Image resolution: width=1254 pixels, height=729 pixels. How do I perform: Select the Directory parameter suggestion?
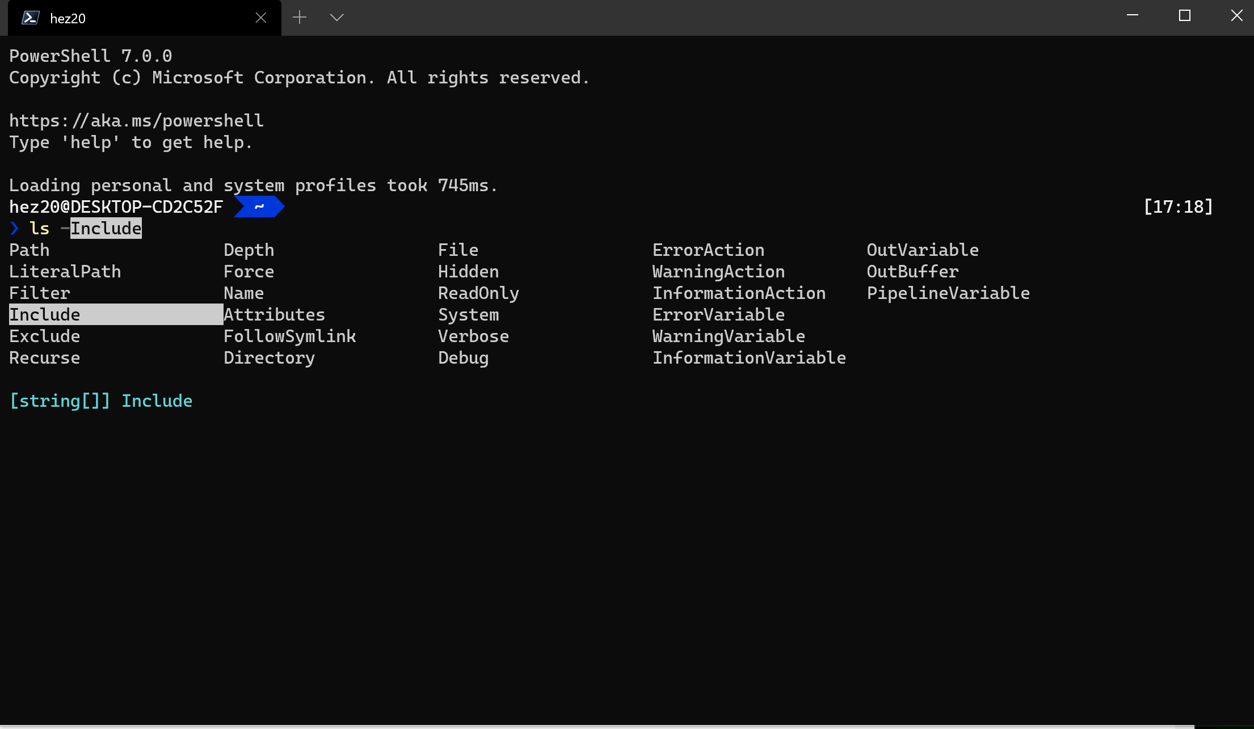point(269,357)
